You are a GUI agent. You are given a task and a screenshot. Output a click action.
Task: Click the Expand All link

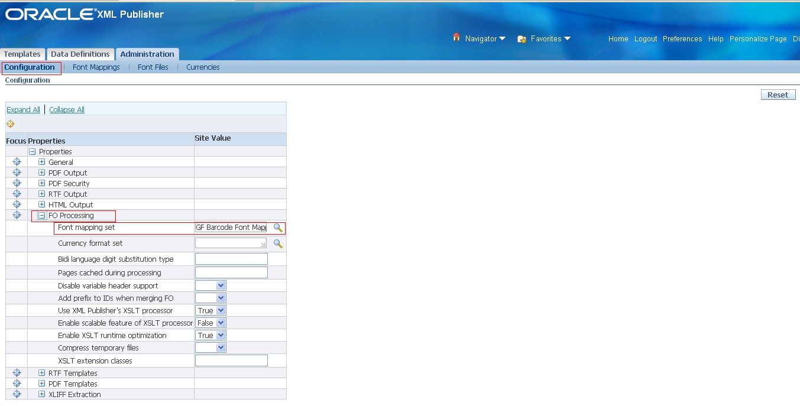[23, 109]
